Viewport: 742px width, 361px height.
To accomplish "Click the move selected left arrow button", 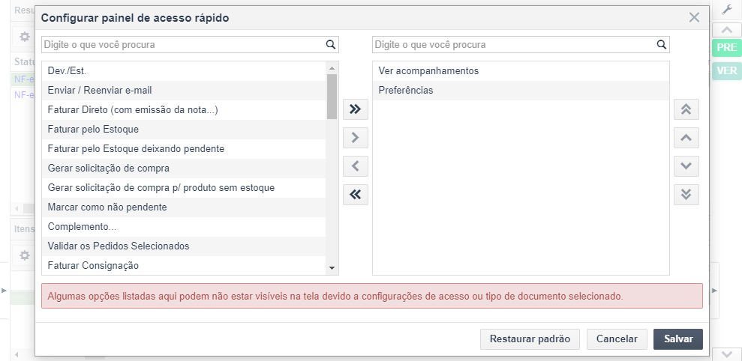I will 356,166.
